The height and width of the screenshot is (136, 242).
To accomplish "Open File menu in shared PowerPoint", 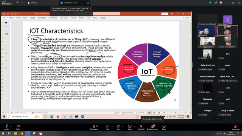I will point(4,18).
